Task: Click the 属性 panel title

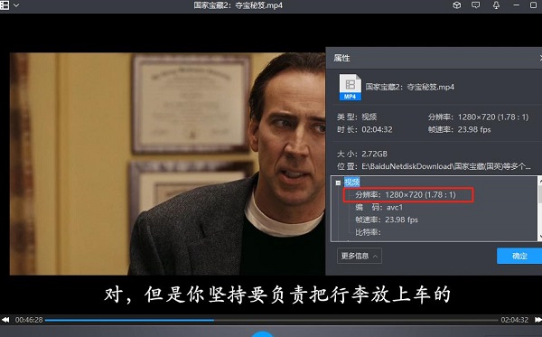Action: pos(341,58)
